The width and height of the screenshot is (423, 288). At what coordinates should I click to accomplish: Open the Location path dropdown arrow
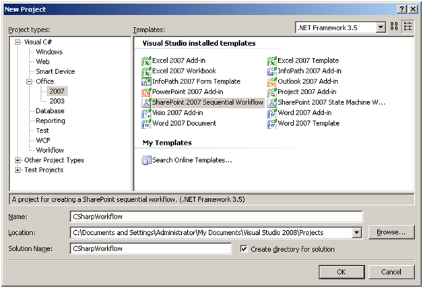[x=357, y=233]
